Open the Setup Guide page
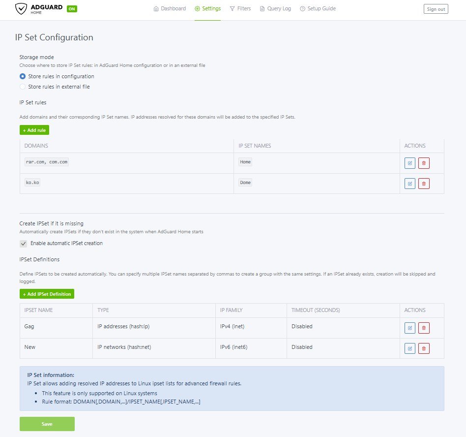The height and width of the screenshot is (437, 466). pos(318,9)
